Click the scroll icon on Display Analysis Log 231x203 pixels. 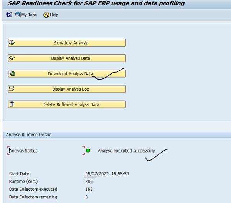click(12, 89)
